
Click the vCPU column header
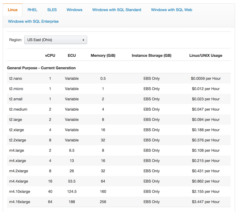click(x=50, y=55)
